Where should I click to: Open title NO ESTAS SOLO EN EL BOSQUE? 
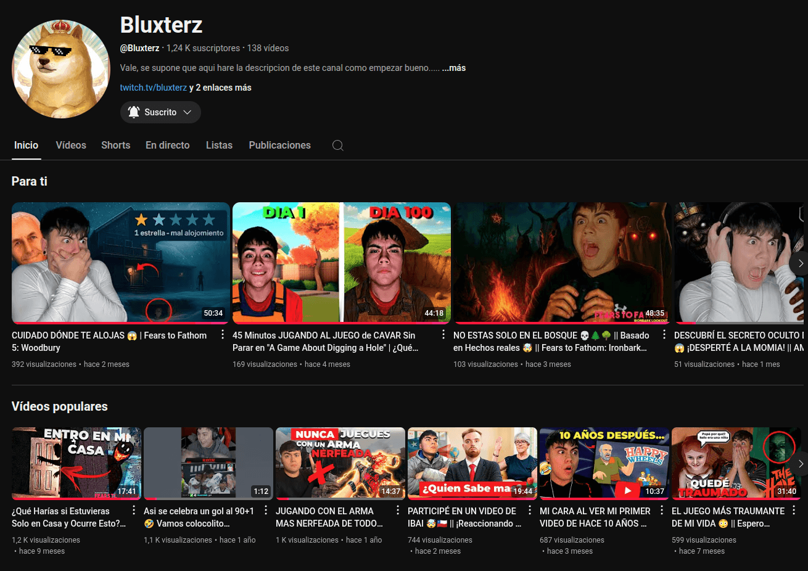pos(551,342)
